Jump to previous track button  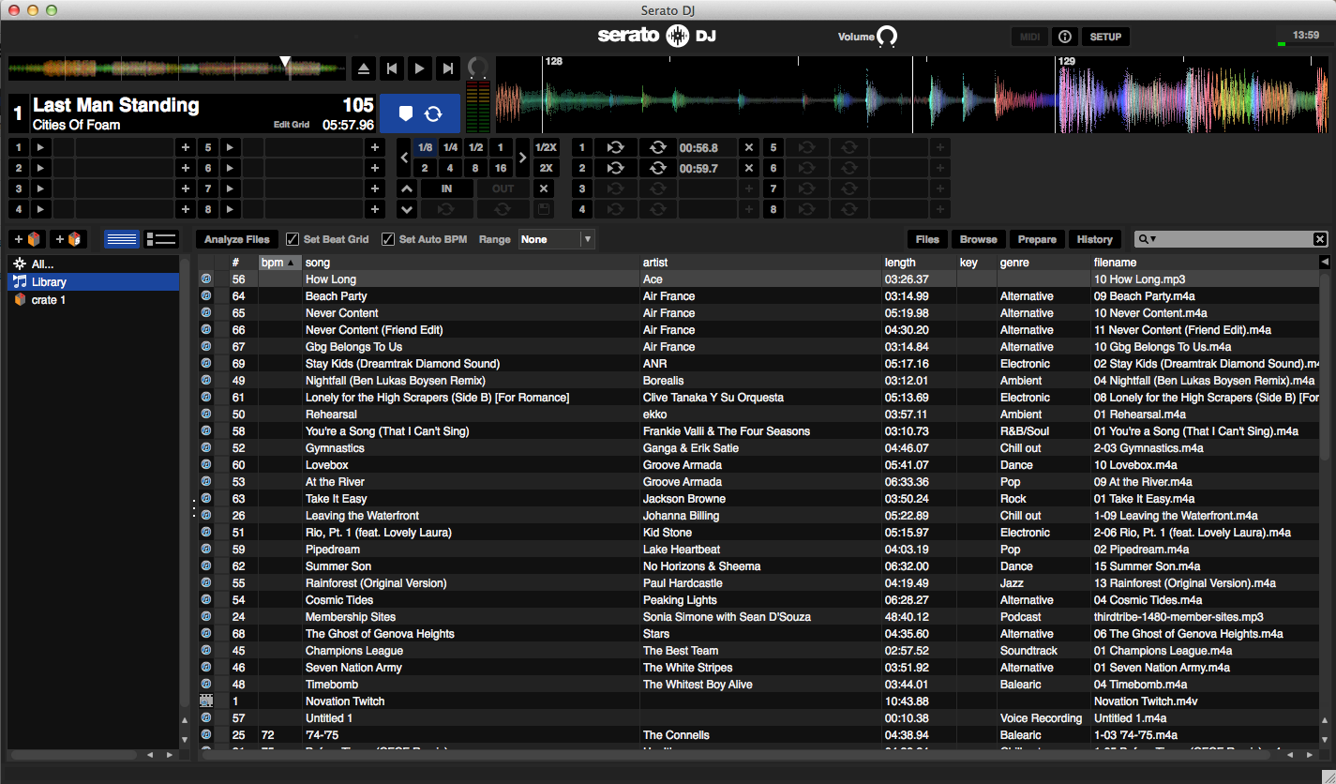click(392, 68)
